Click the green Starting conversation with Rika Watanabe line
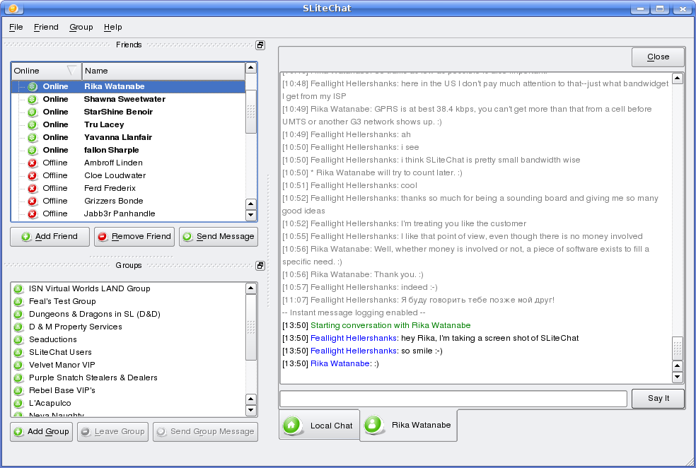 [x=390, y=326]
